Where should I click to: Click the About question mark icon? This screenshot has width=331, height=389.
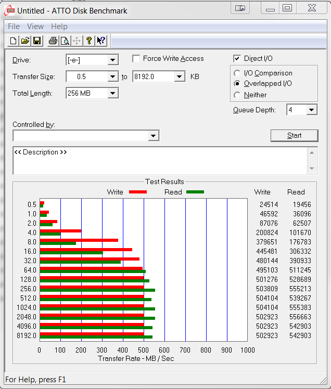click(89, 41)
